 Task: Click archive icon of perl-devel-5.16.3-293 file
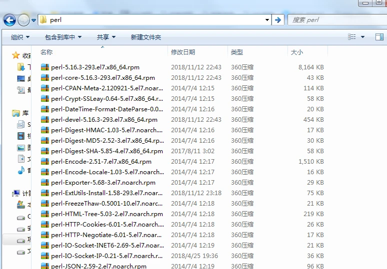pos(45,119)
